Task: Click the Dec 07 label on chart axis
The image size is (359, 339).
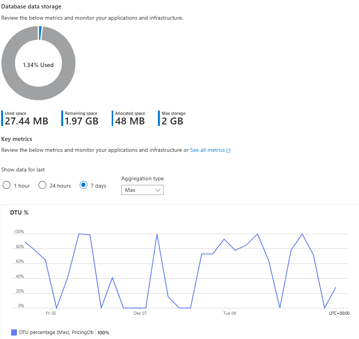Action: tap(140, 314)
